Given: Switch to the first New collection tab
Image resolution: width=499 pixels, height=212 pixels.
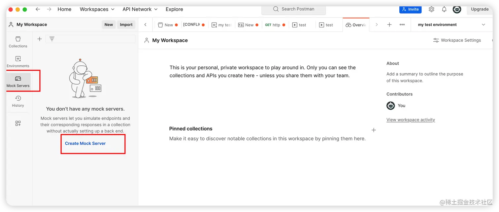Looking at the screenshot, I should click(168, 25).
